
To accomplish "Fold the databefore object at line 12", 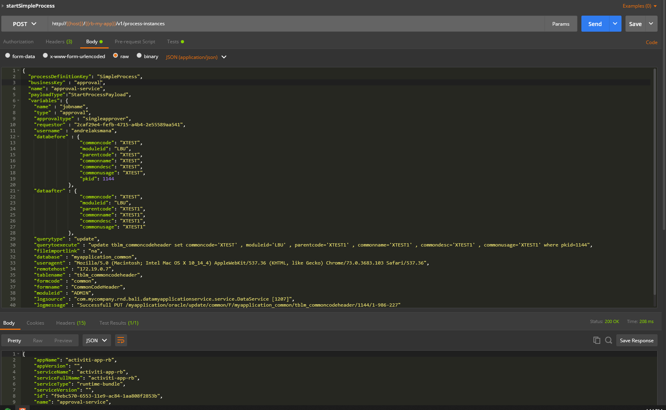I will 18,137.
